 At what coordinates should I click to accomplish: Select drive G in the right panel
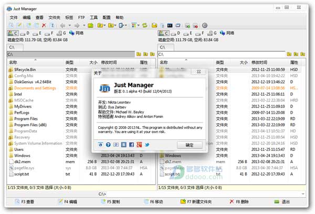(212, 33)
